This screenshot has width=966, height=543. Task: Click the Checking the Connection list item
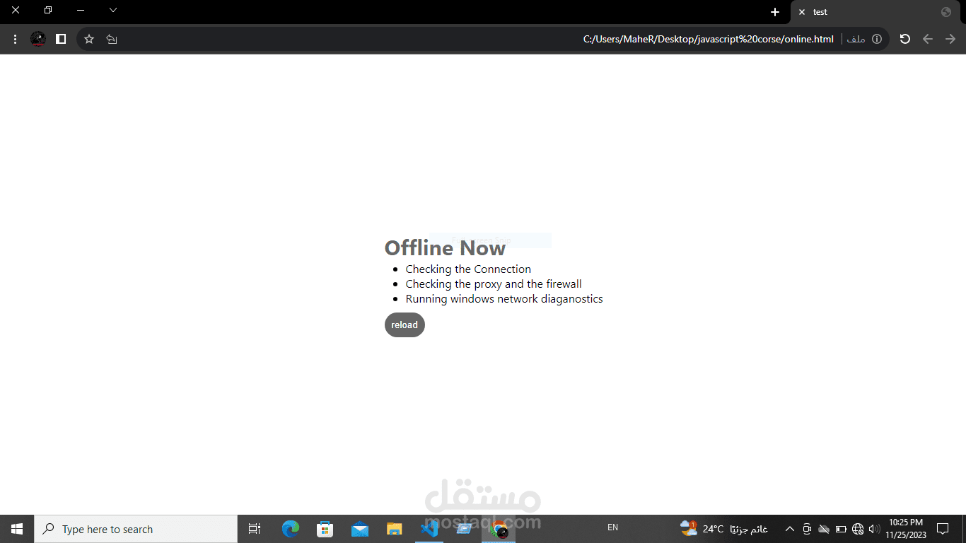[x=468, y=269]
